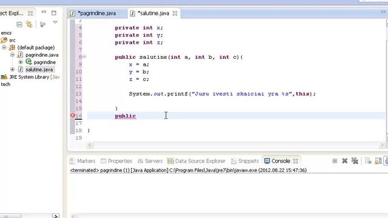
Task: Switch to the pagrindine.java editor tab
Action: point(97,13)
